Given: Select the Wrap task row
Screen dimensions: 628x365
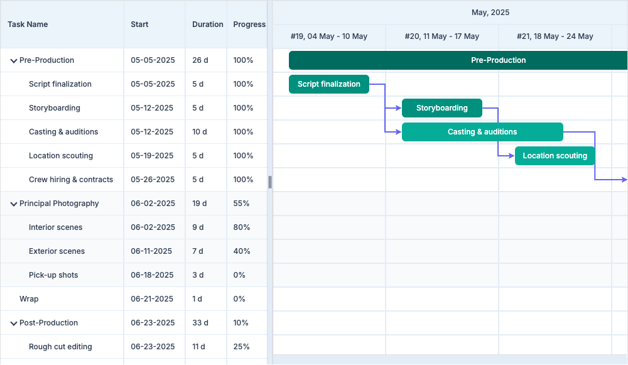Looking at the screenshot, I should (x=29, y=299).
